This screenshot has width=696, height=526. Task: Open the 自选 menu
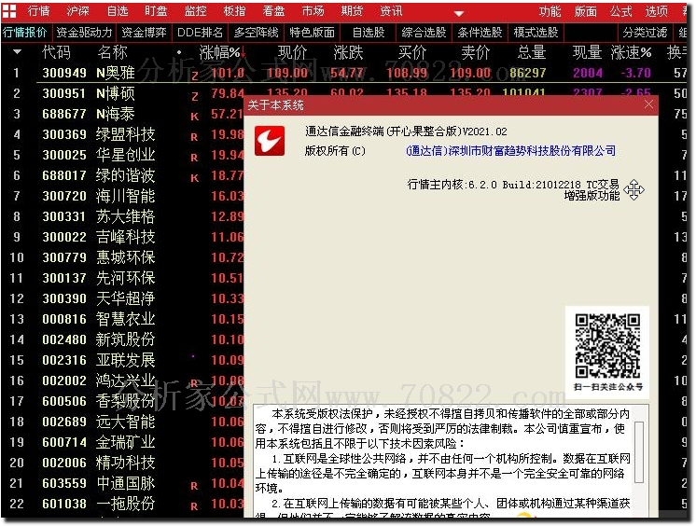(x=118, y=11)
